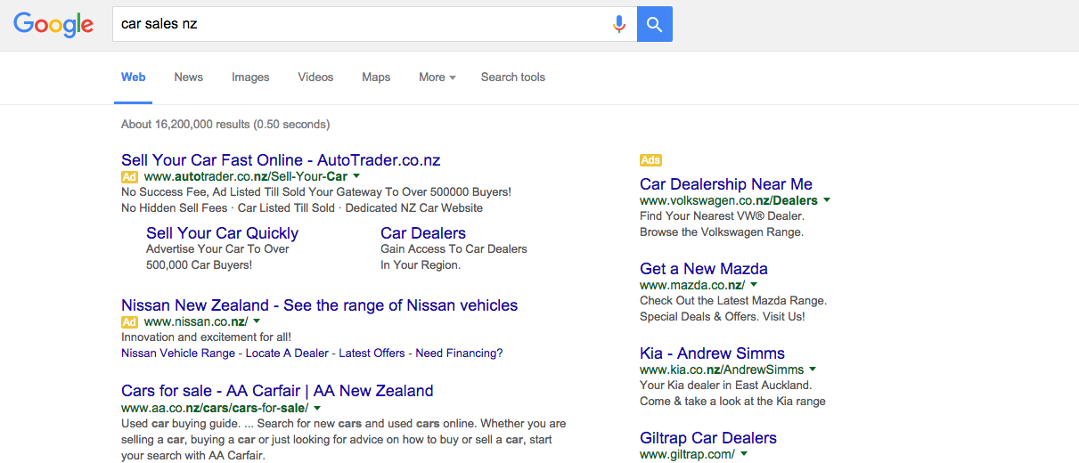This screenshot has width=1079, height=463.
Task: Open 'Car Dealership Near Me' sidebar ad
Action: pyautogui.click(x=726, y=184)
